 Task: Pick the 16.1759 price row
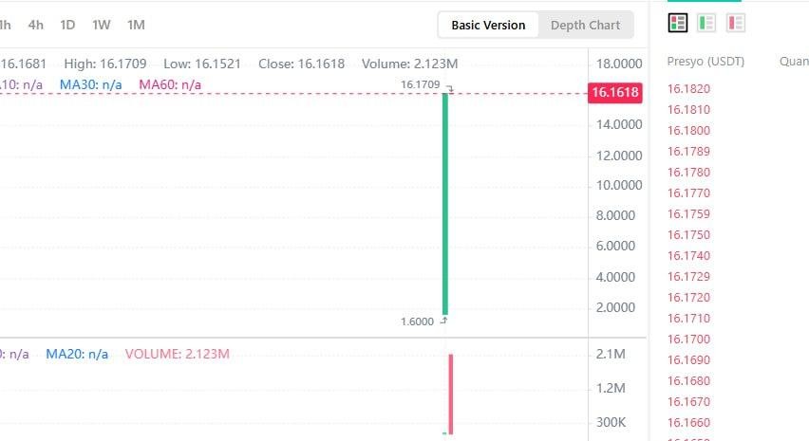pos(689,214)
